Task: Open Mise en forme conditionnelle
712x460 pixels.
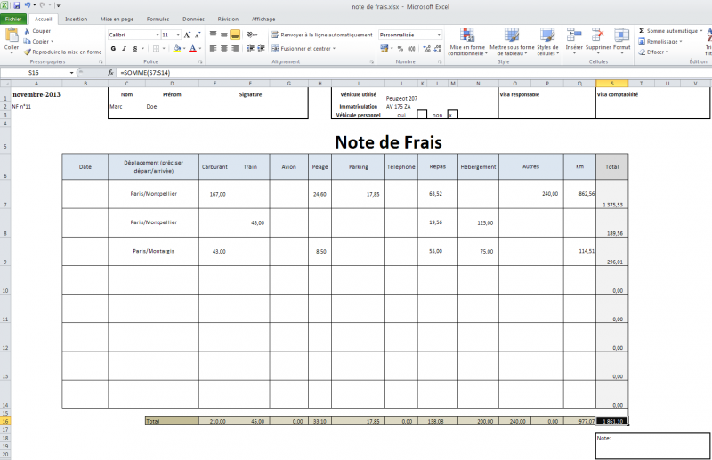Action: click(x=467, y=42)
